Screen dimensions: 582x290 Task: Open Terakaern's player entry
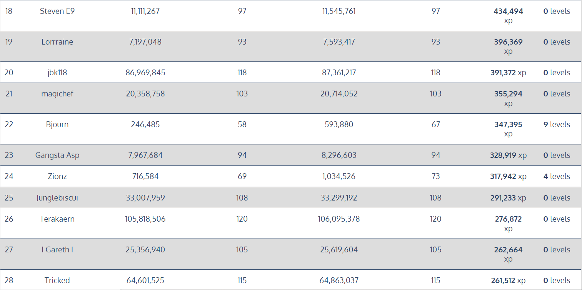57,219
